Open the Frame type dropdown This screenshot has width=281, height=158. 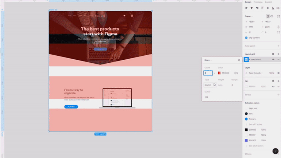pyautogui.click(x=249, y=16)
